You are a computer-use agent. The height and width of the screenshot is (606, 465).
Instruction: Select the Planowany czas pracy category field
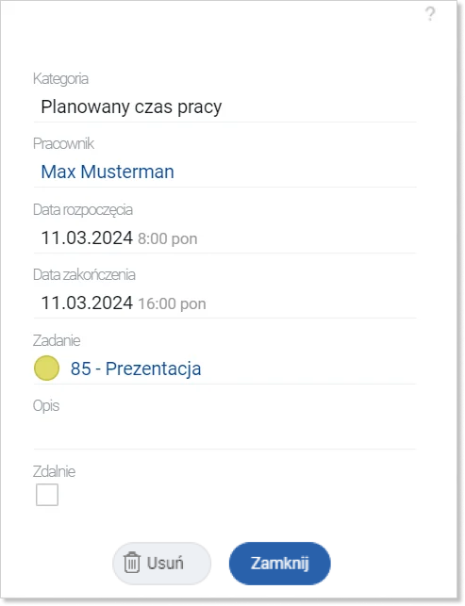pyautogui.click(x=224, y=107)
